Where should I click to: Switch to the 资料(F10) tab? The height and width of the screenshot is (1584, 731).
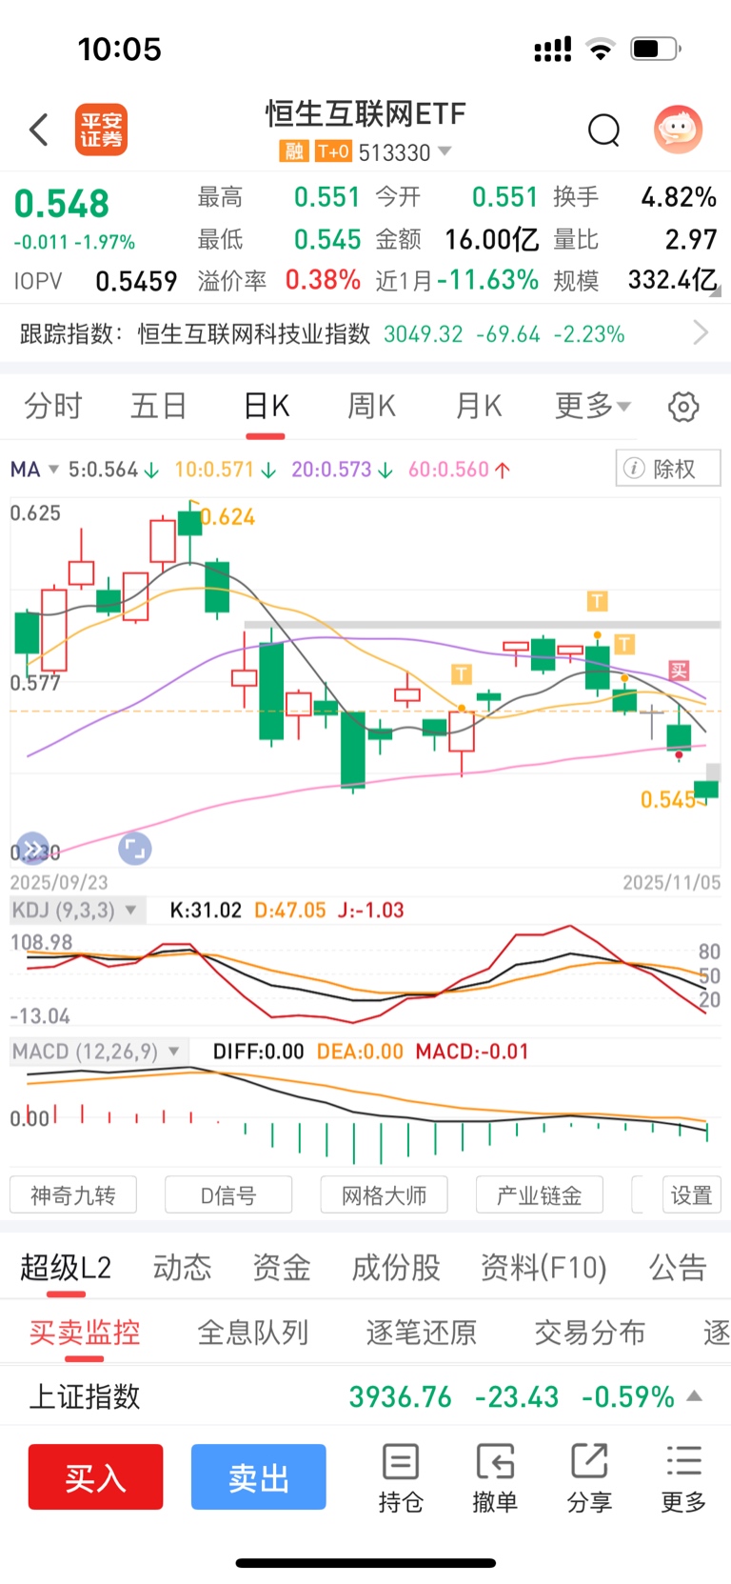pyautogui.click(x=543, y=1268)
